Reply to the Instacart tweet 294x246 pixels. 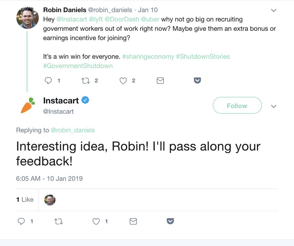(21, 221)
